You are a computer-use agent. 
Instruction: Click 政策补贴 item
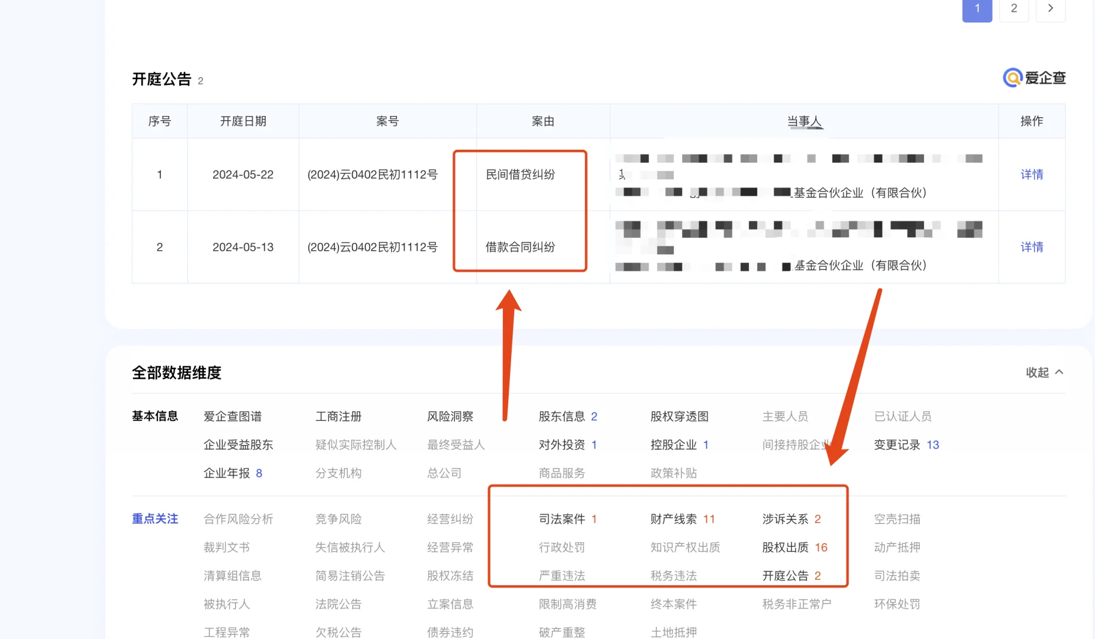674,473
